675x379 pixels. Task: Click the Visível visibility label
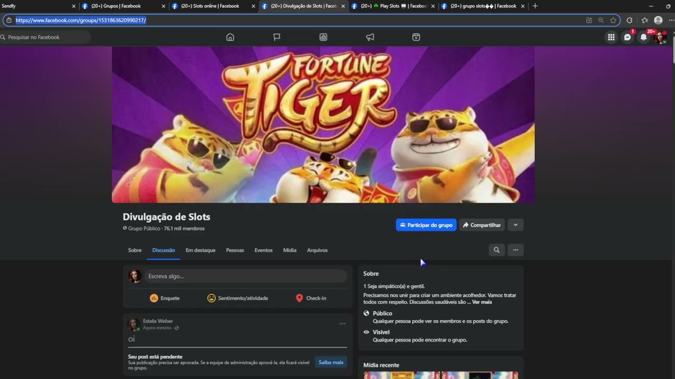(x=381, y=332)
